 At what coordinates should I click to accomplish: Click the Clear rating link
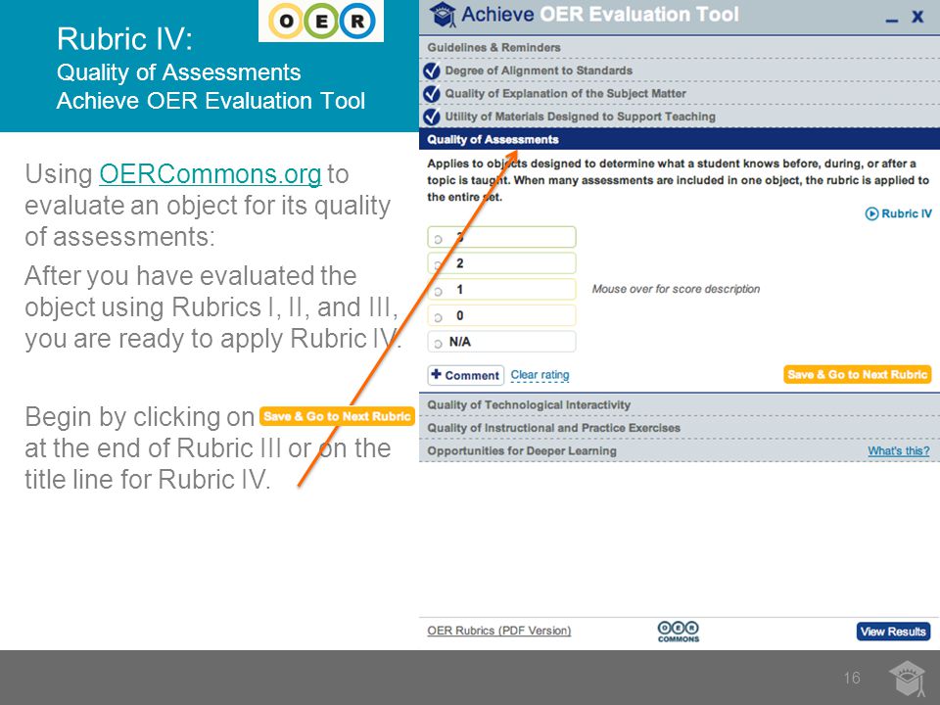[x=540, y=375]
